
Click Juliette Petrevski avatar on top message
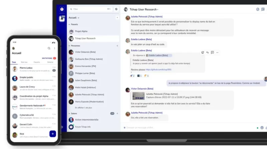point(128,18)
